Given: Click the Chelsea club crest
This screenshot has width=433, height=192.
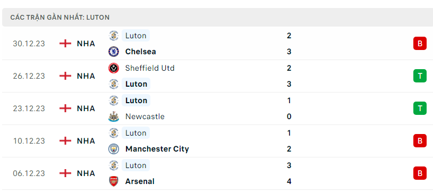Looking at the screenshot, I should point(114,52).
